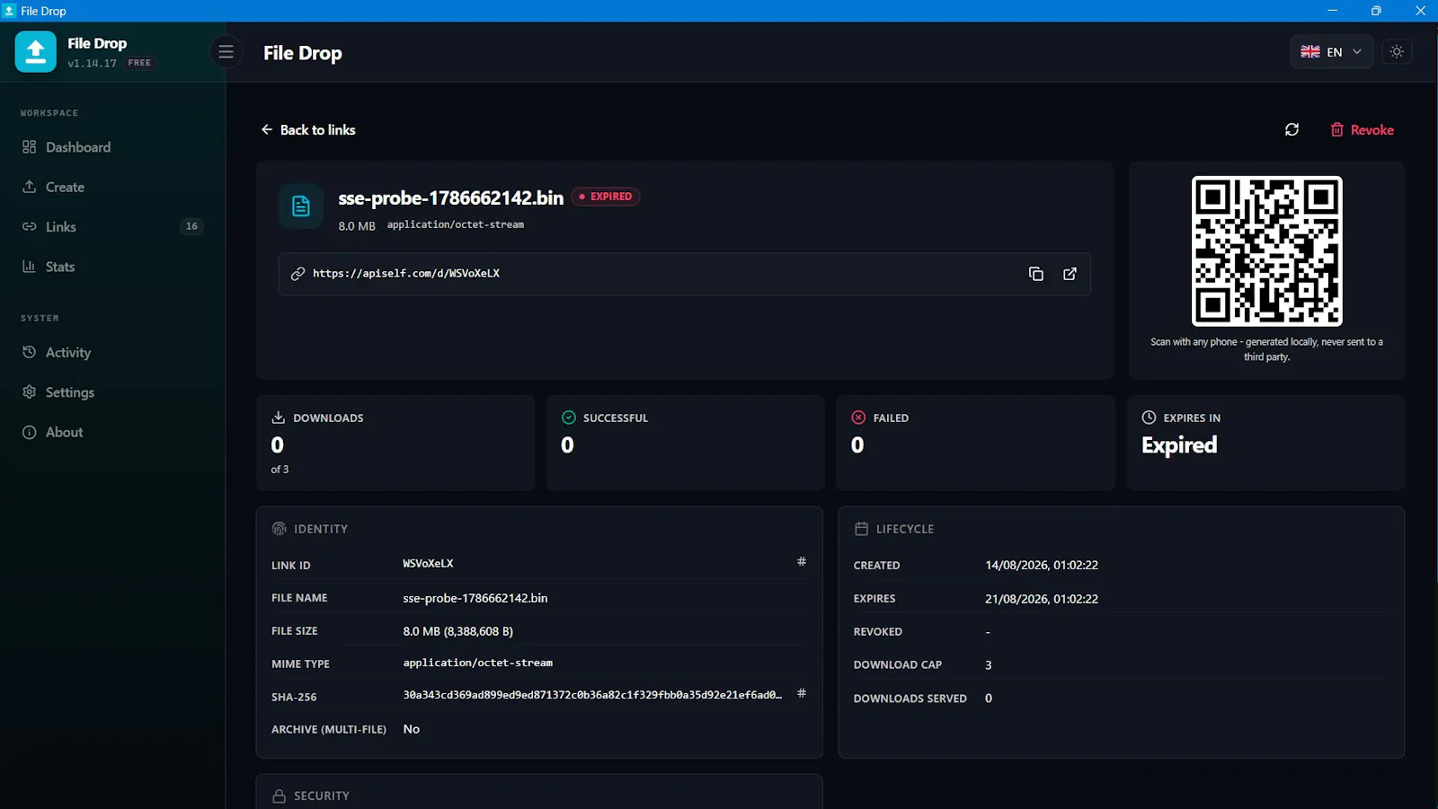The image size is (1438, 809).
Task: Click created date 14/08/2026, 01:02:22
Action: point(1042,565)
